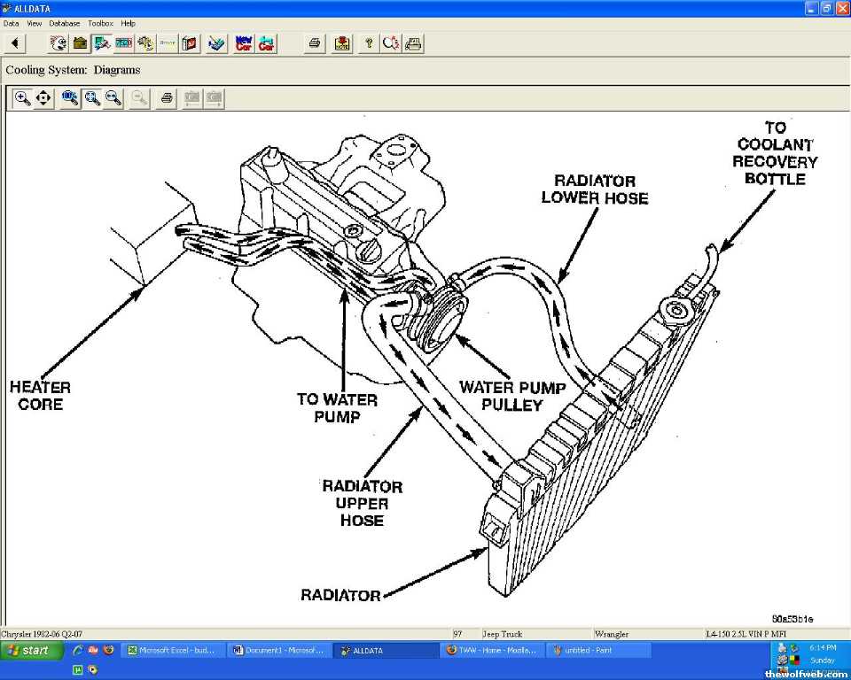Click the printer icon in main toolbar

(x=315, y=42)
